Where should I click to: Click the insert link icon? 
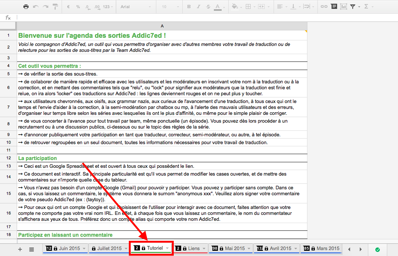(324, 7)
